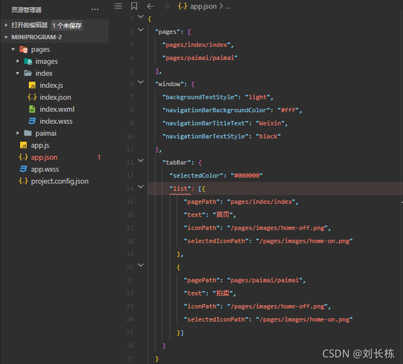Go back with the left arrow

151,6
